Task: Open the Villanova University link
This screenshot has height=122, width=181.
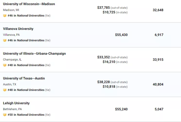Action: 18,29
